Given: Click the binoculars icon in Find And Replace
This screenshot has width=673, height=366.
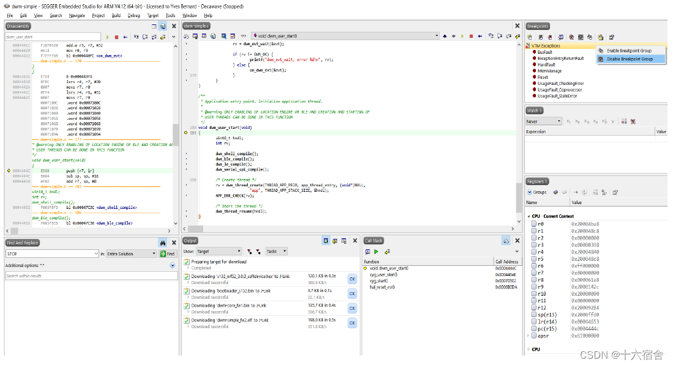Looking at the screenshot, I should point(163,243).
